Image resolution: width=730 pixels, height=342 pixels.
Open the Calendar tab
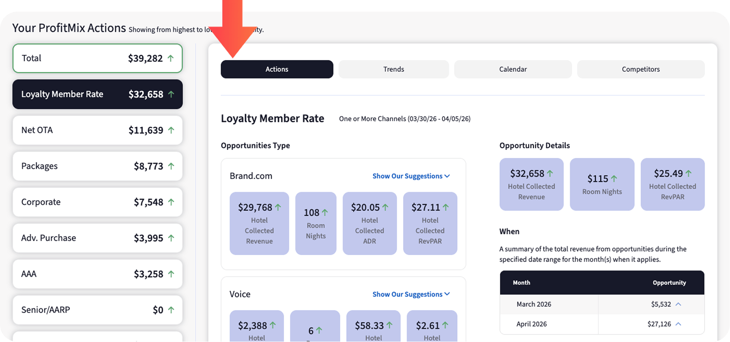click(513, 69)
